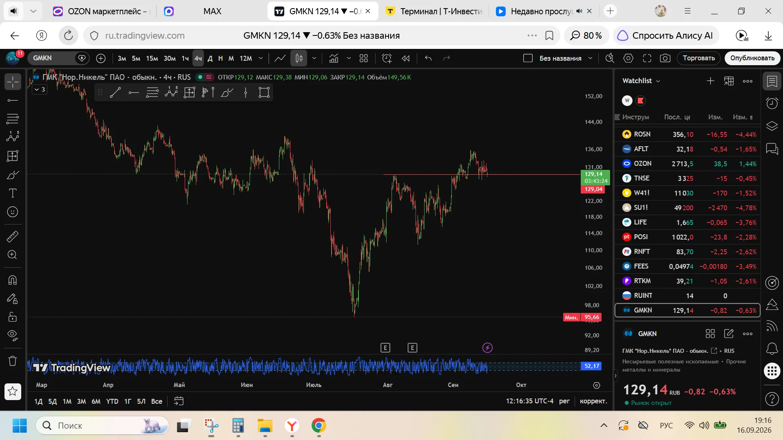Click Спросить Алису AI button
783x440 pixels.
(666, 36)
